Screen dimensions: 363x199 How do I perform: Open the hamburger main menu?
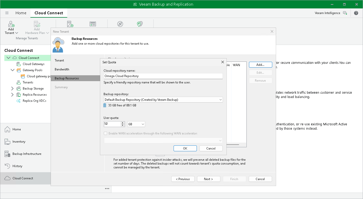[7, 13]
